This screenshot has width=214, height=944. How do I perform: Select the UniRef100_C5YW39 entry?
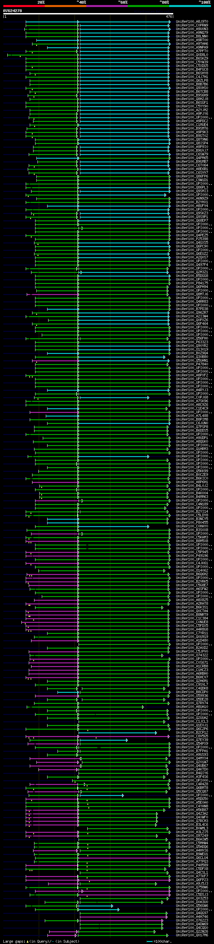pos(192,62)
